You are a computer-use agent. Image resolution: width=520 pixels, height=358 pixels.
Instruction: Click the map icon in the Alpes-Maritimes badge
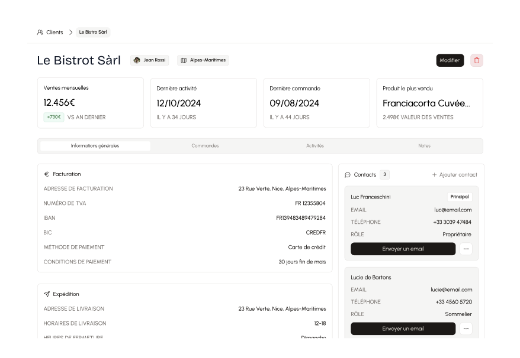point(182,60)
